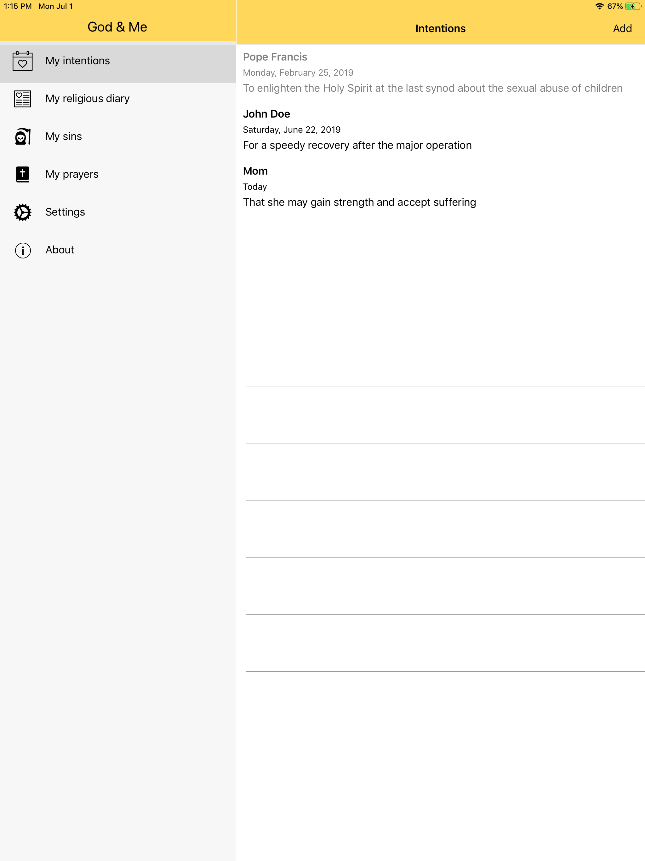Click text That she may gain strength
645x861 pixels.
click(x=359, y=202)
